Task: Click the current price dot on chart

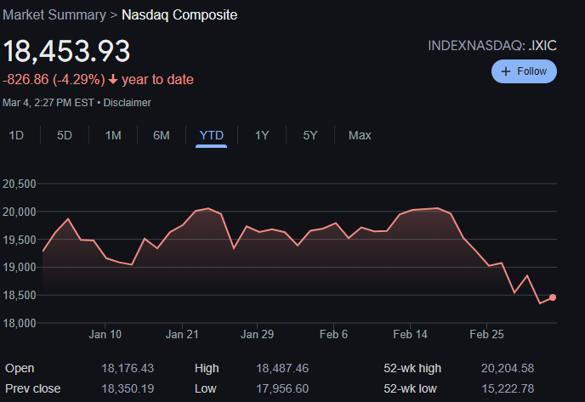Action: (553, 297)
